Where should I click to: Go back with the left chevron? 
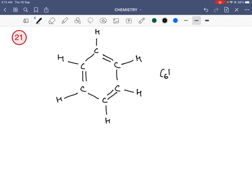(5, 10)
